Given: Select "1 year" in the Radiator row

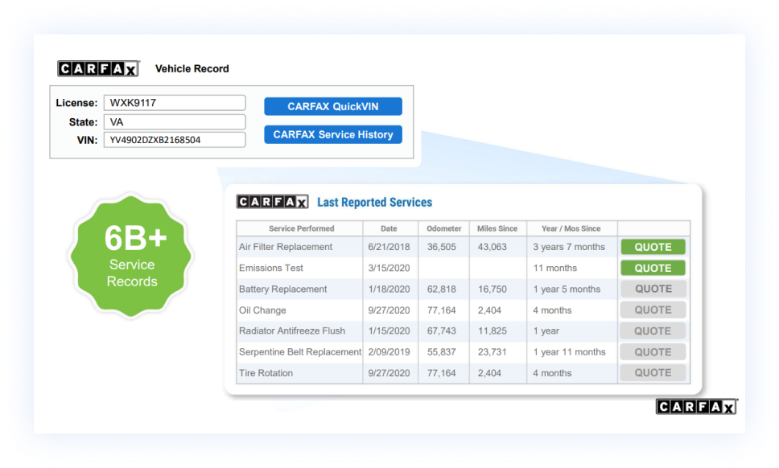Looking at the screenshot, I should pyautogui.click(x=546, y=331).
